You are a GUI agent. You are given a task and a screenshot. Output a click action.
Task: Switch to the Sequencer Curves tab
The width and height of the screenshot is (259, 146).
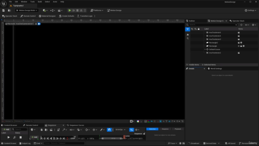(75, 125)
